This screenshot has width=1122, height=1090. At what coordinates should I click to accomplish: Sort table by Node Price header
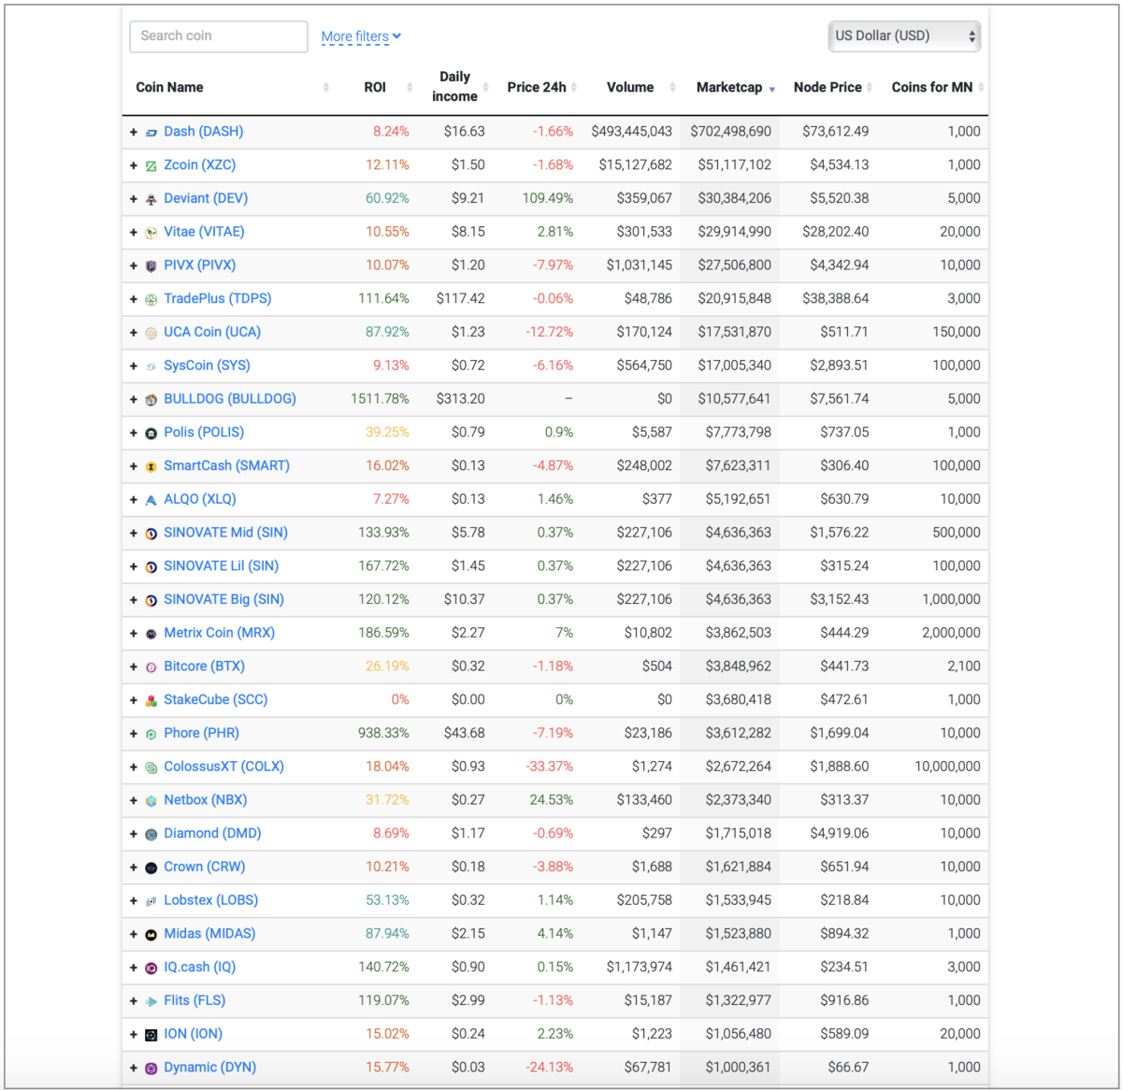827,87
